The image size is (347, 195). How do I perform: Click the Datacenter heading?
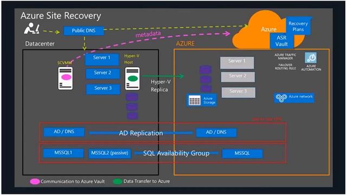(40, 44)
